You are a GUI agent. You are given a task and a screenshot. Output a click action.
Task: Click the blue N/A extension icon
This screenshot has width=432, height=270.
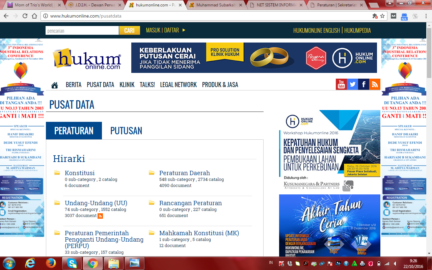[404, 16]
